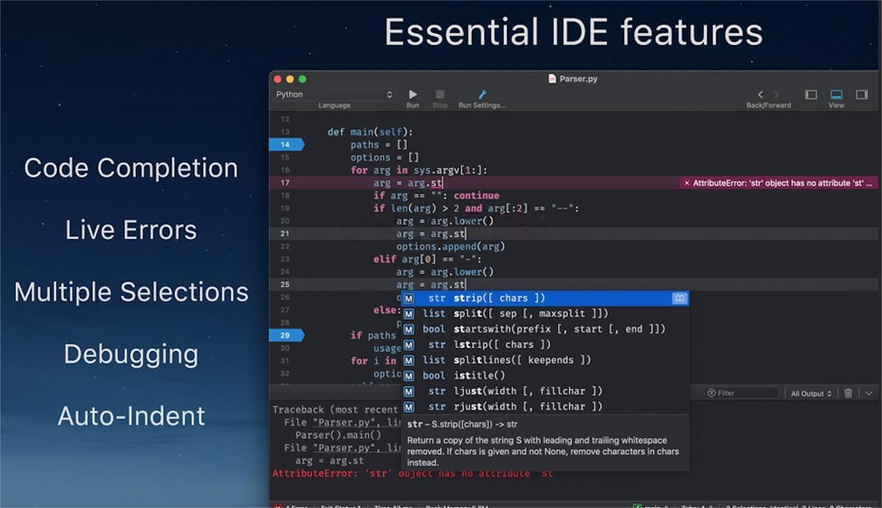
Task: Click 'Parser().main()' in the traceback
Action: 338,435
